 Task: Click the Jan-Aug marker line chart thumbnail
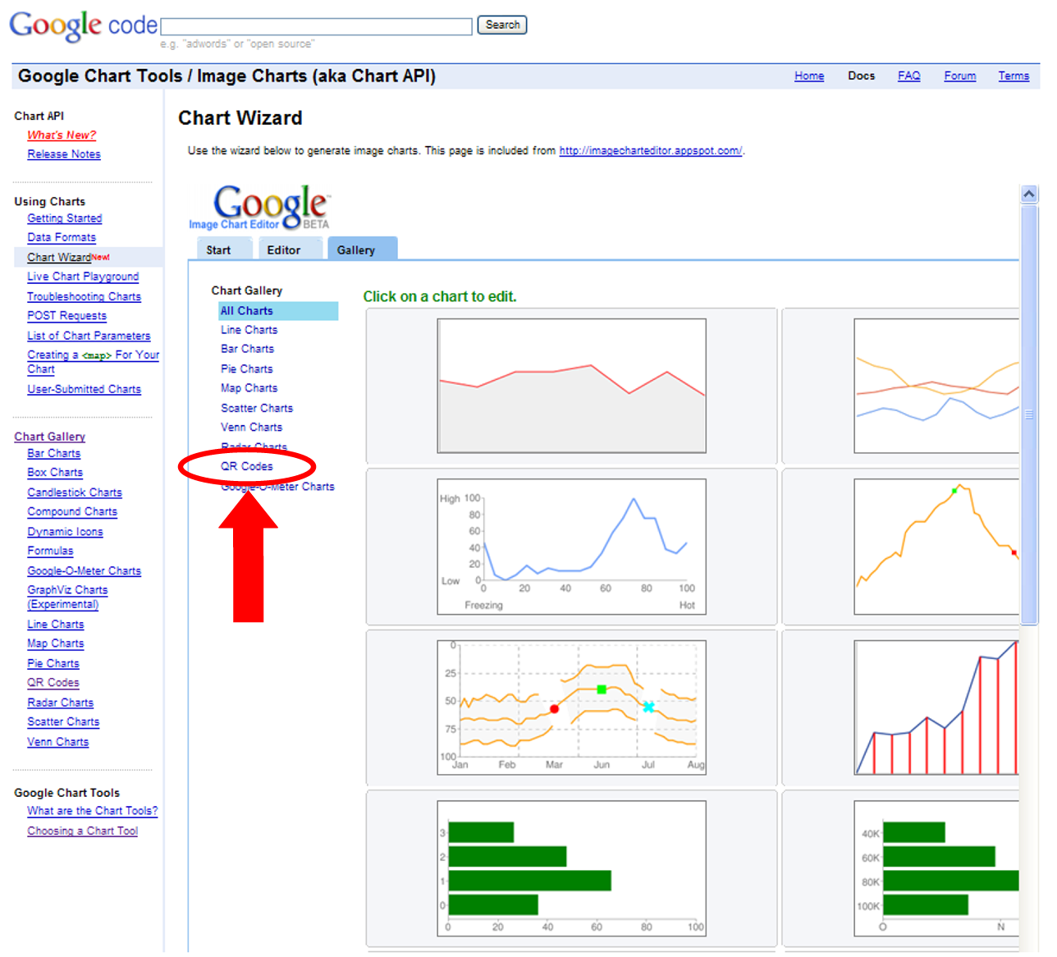571,707
